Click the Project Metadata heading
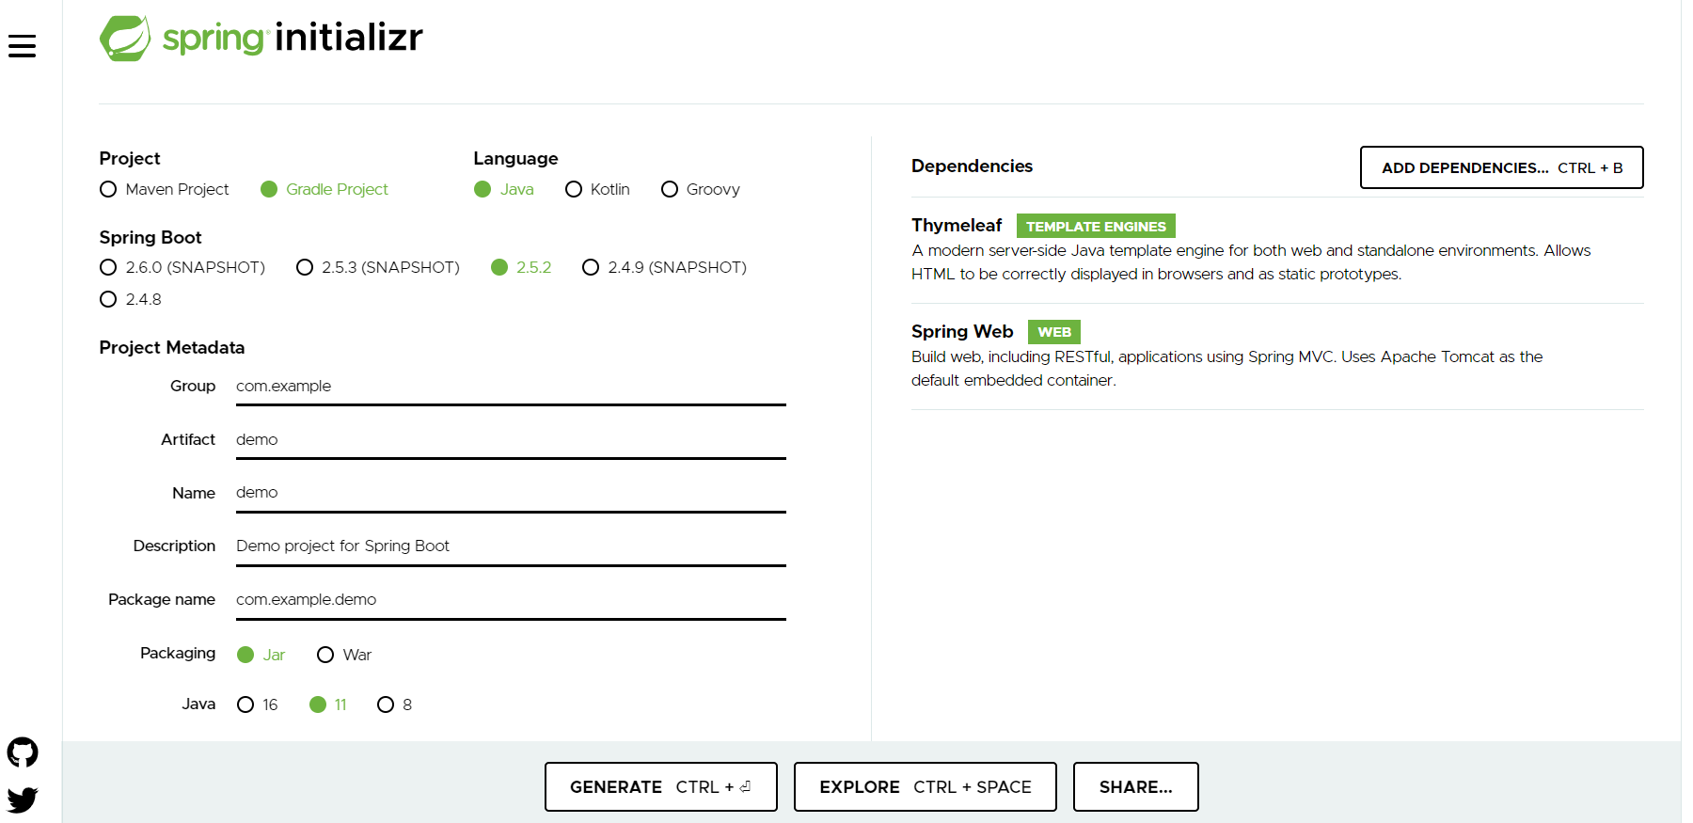1693x823 pixels. (x=172, y=348)
